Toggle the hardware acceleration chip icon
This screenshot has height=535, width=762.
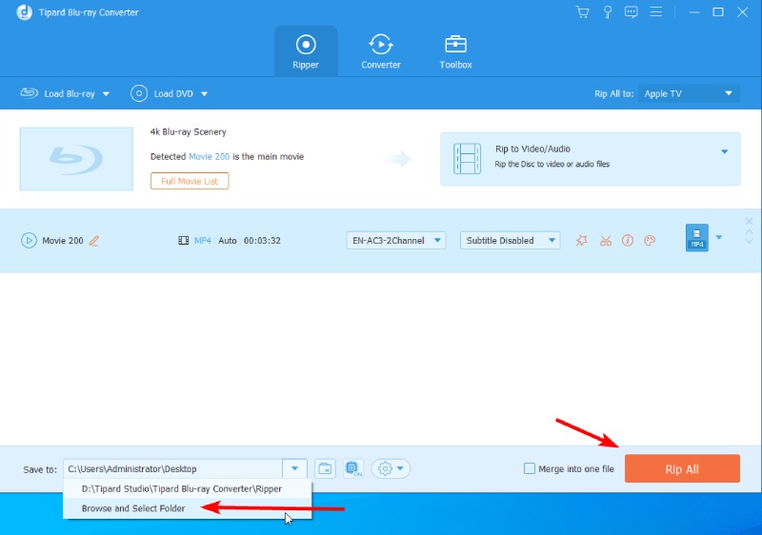[353, 469]
